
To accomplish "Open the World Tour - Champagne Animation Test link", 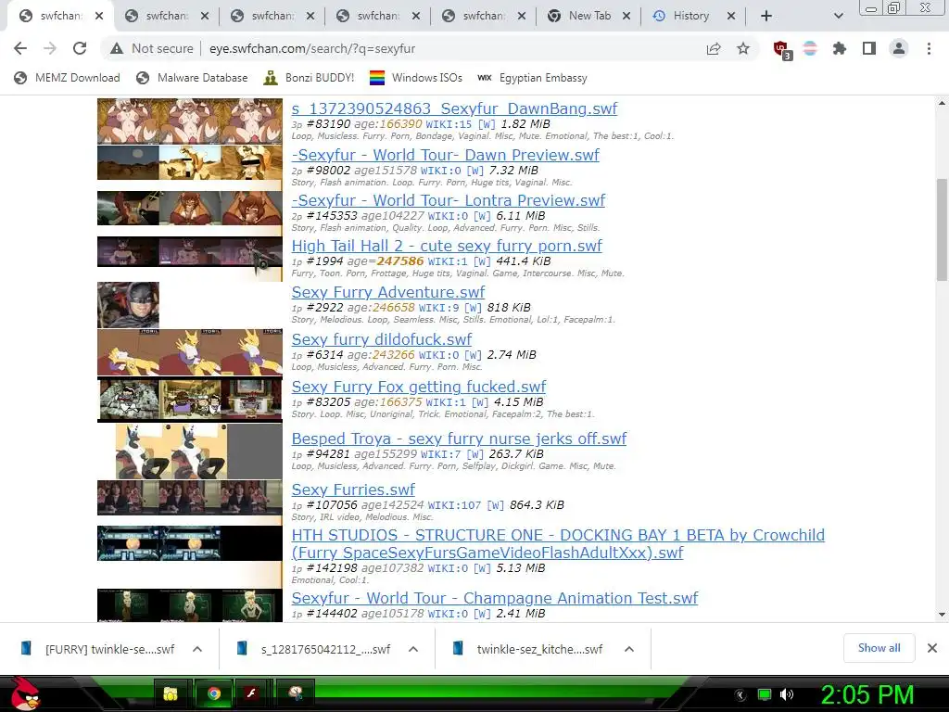I will pos(495,598).
